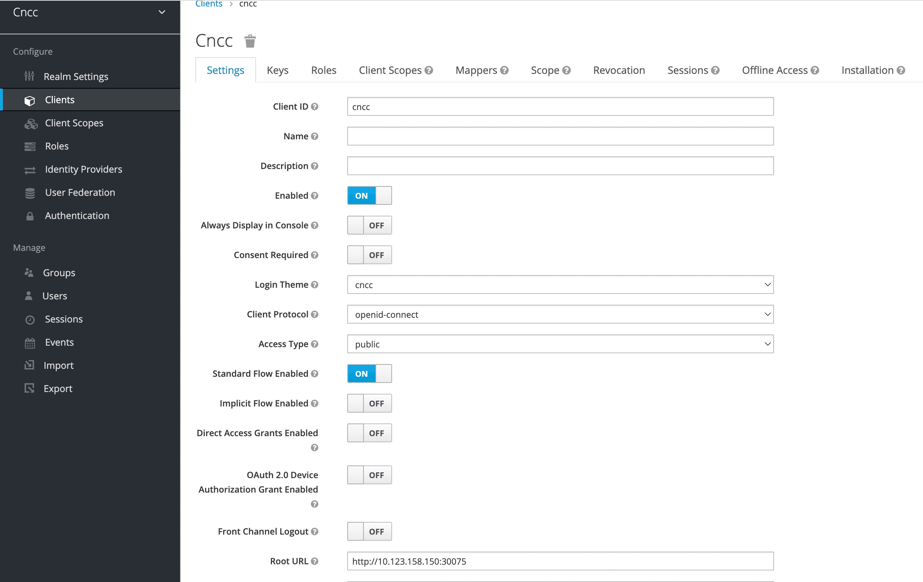Open the Revocation tab
The image size is (923, 582).
click(x=619, y=70)
